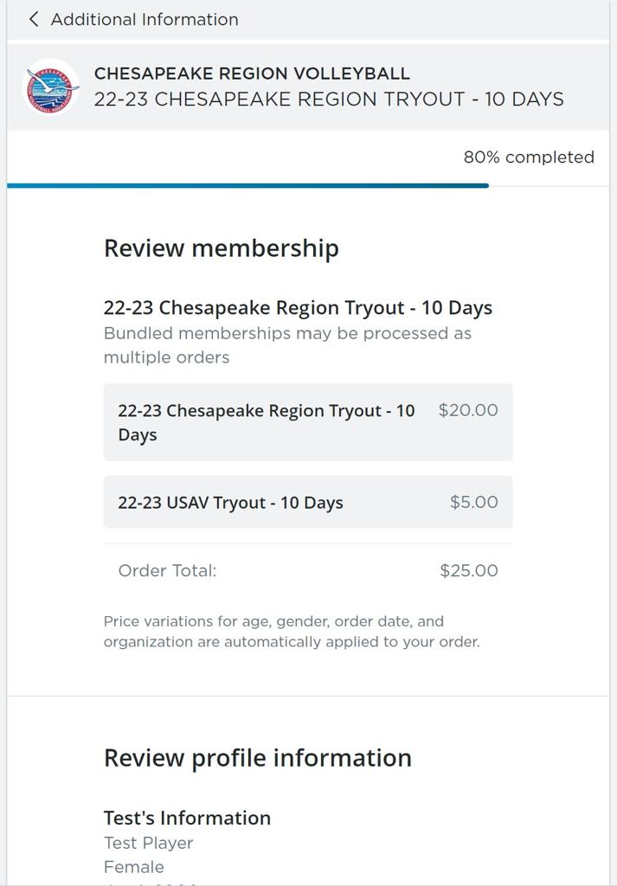Click the Review membership heading
This screenshot has height=886, width=617.
pos(221,247)
